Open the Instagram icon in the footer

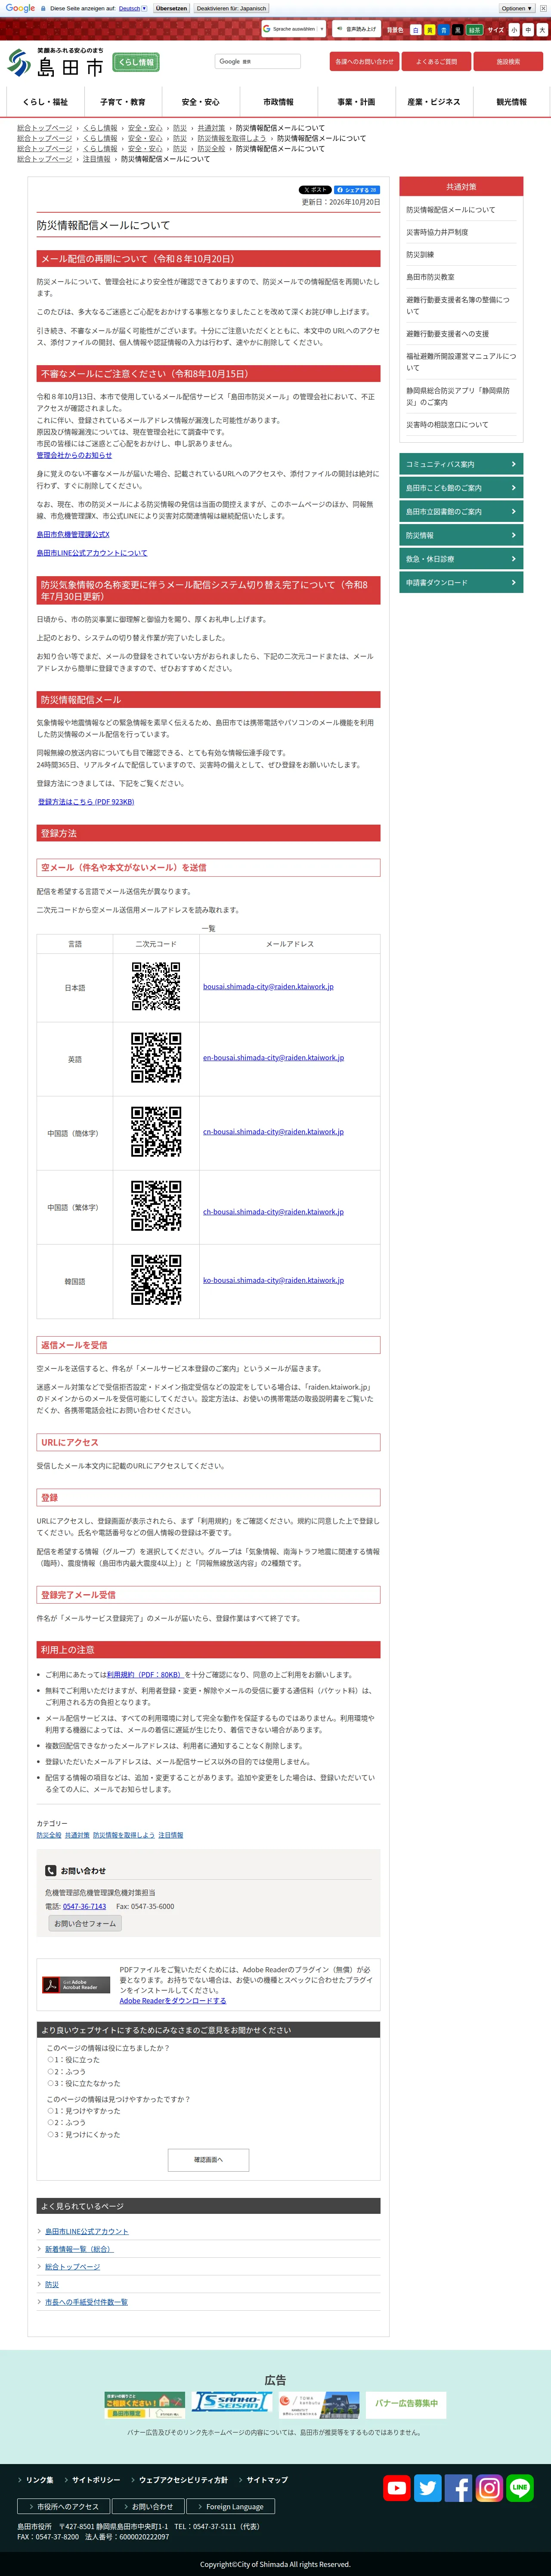pos(489,2488)
